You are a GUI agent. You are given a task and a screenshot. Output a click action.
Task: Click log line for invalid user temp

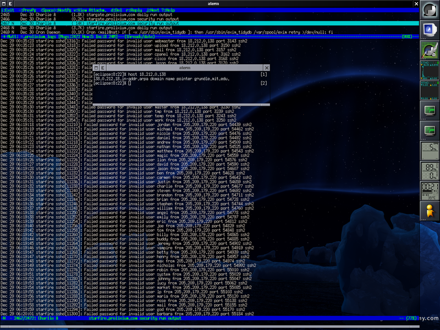pos(118,116)
